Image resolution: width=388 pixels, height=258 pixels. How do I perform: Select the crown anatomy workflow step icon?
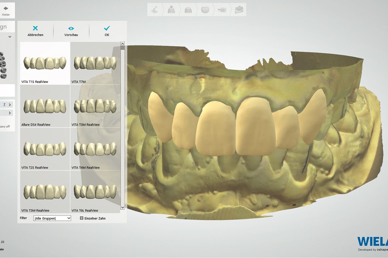(x=205, y=10)
